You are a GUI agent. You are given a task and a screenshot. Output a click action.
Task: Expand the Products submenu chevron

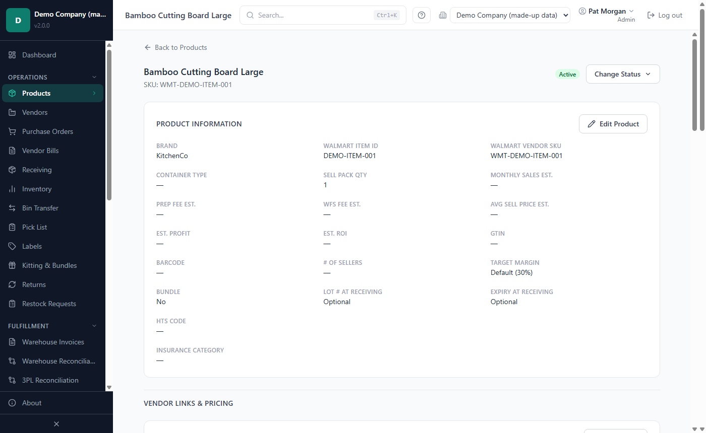(94, 93)
